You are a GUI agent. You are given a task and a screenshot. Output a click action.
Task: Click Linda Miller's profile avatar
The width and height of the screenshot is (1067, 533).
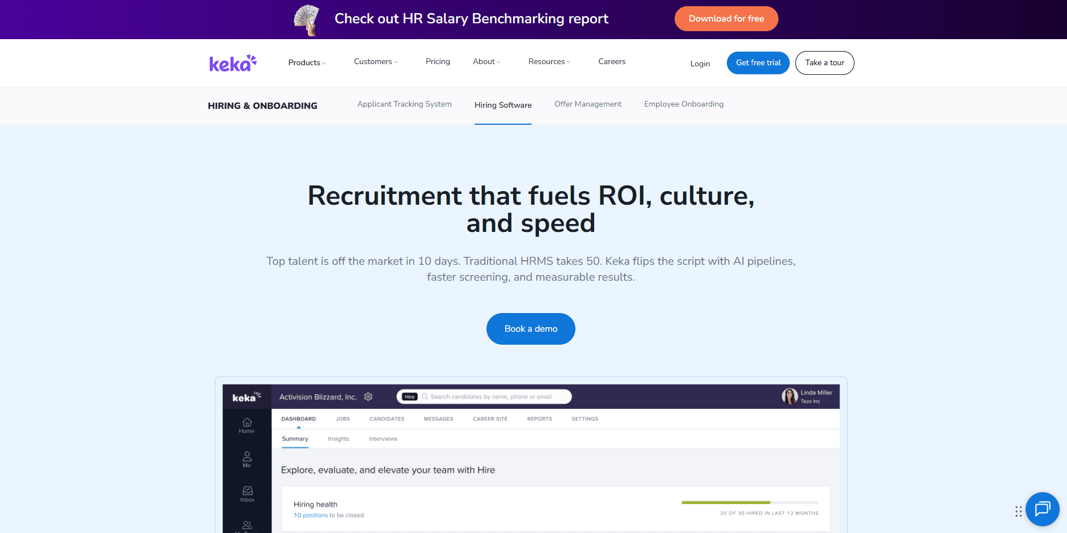click(789, 396)
